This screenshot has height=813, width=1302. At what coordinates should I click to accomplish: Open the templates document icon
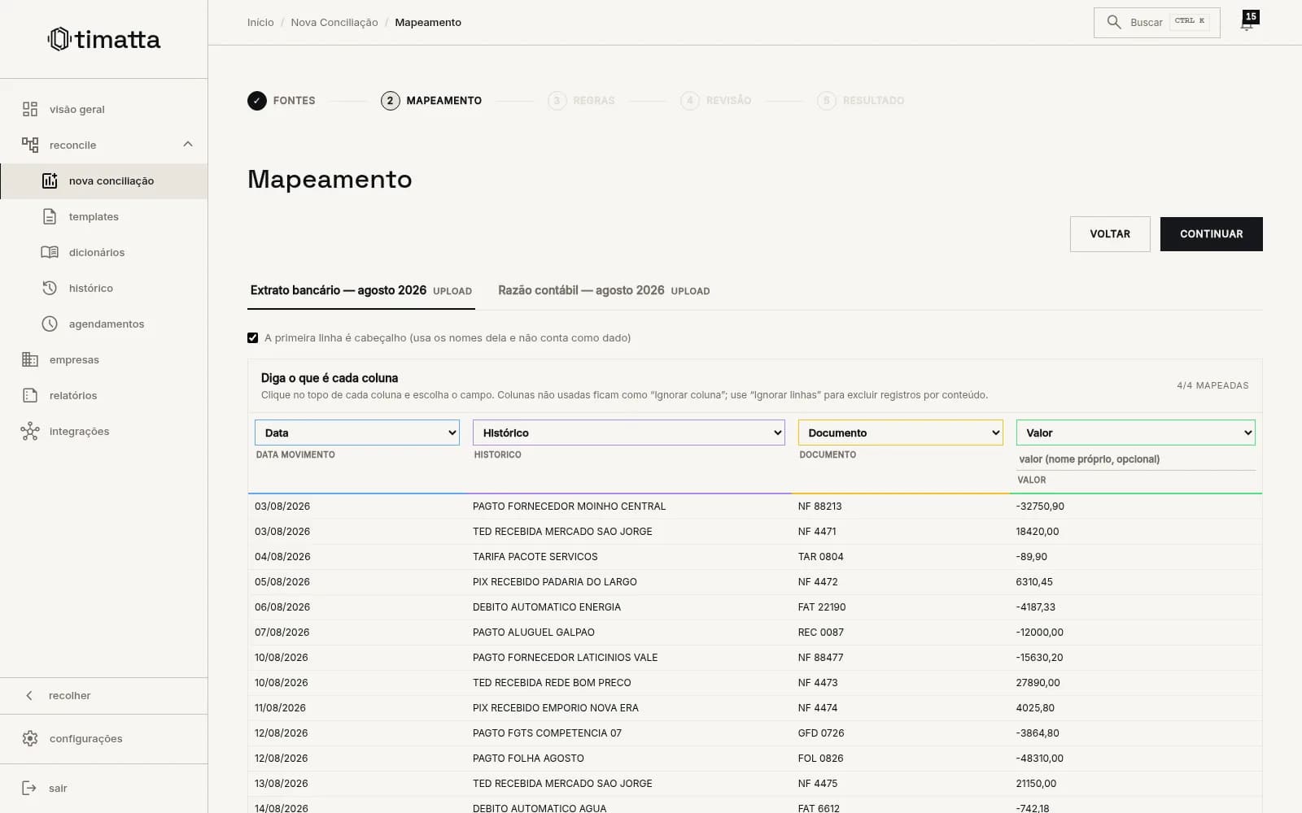50,216
